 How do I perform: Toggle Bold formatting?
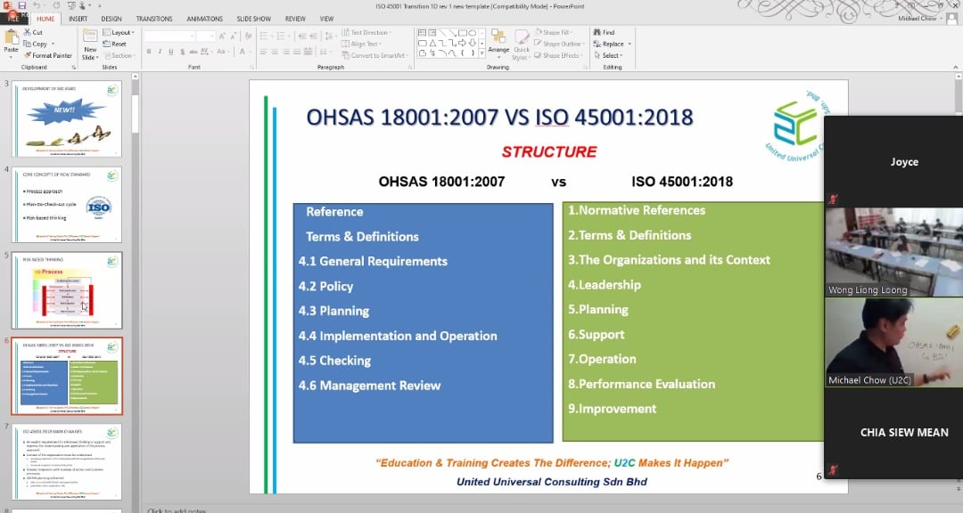coord(149,52)
